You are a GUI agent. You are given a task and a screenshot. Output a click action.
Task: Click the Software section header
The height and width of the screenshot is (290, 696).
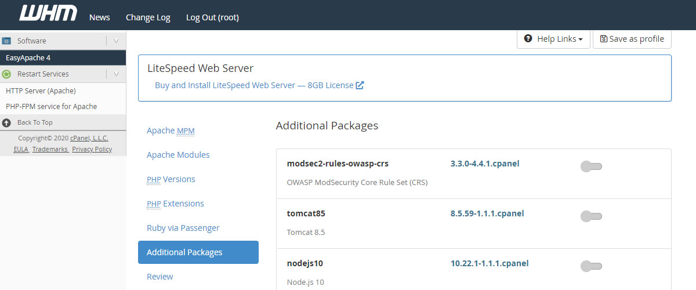pyautogui.click(x=63, y=41)
